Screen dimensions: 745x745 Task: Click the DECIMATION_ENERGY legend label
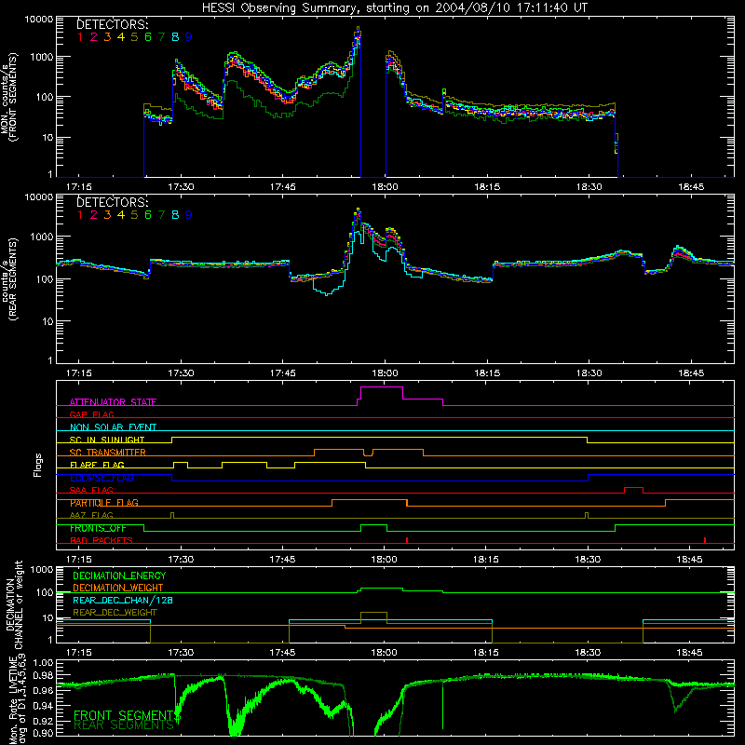119,576
